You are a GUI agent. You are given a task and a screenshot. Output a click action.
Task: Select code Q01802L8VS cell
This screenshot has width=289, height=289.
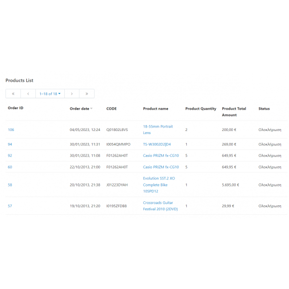tap(117, 130)
